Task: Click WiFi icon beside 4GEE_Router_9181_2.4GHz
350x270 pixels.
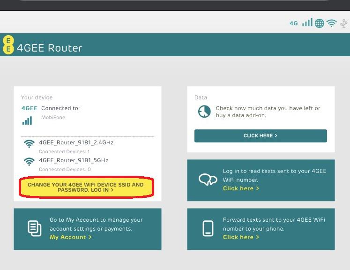Action: 29,143
